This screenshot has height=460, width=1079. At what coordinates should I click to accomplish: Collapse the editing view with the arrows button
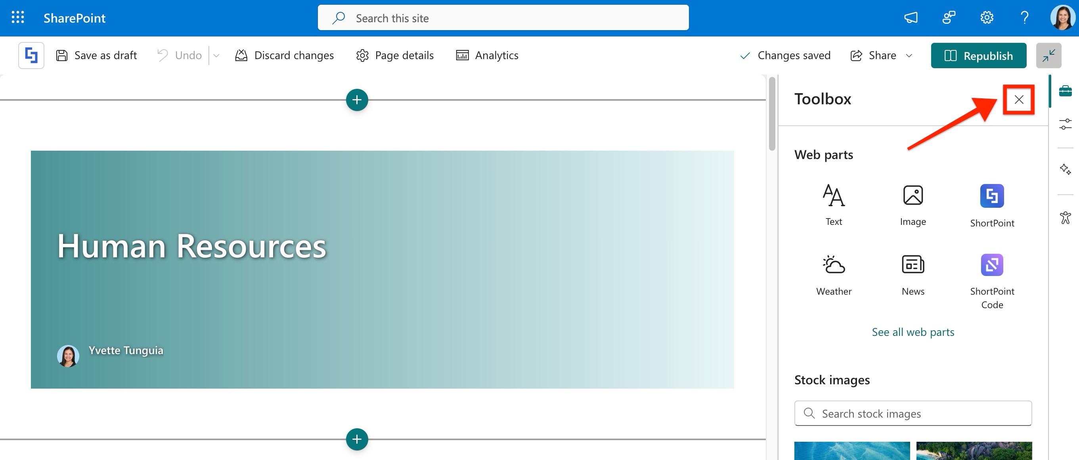pyautogui.click(x=1048, y=55)
